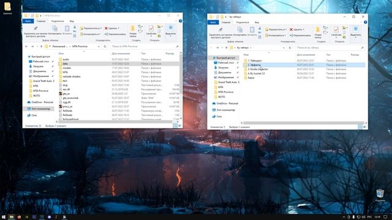Click This PC (Этот компьютер) in MTA Province sidebar
Viewport: 392px width, 220px height.
[x=40, y=109]
